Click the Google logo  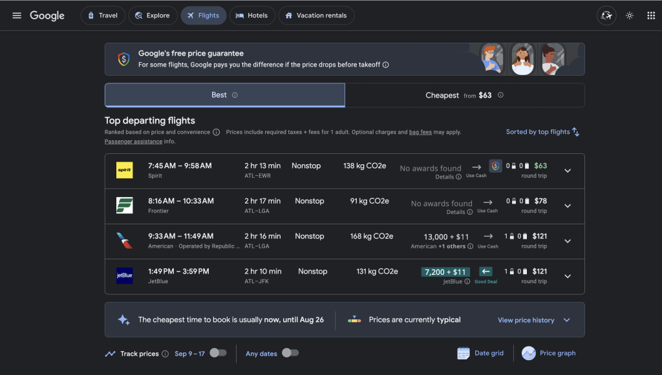[x=47, y=16]
